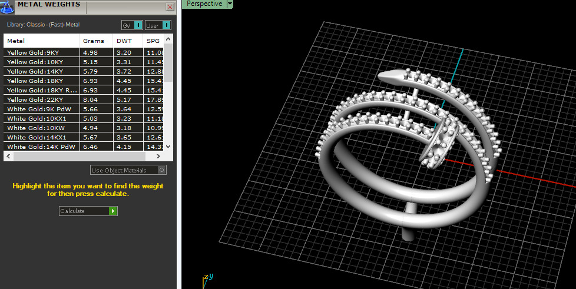
Task: Select the White Gold:10KW row
Action: tap(84, 128)
